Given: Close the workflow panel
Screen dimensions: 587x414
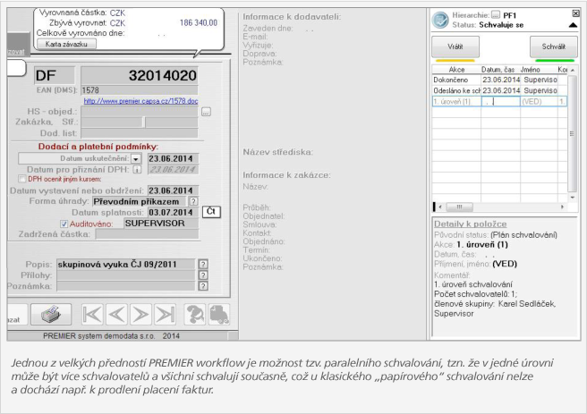Looking at the screenshot, I should (x=575, y=13).
